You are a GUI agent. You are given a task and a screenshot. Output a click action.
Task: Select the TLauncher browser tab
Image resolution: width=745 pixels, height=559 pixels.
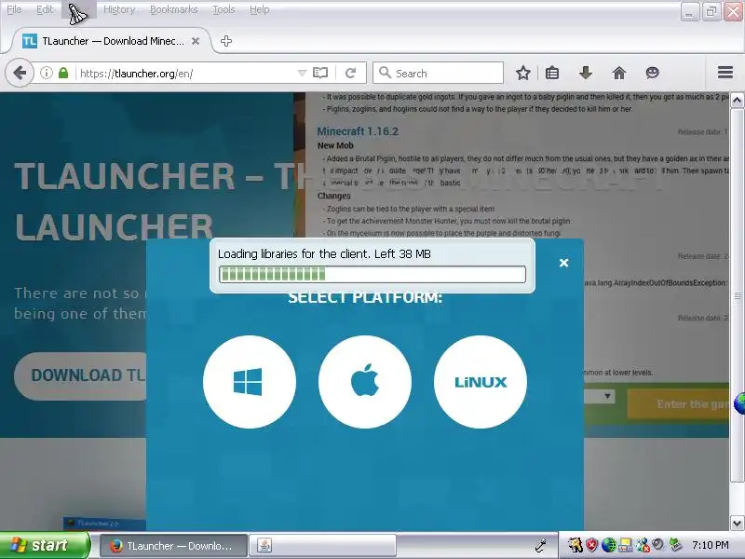110,41
